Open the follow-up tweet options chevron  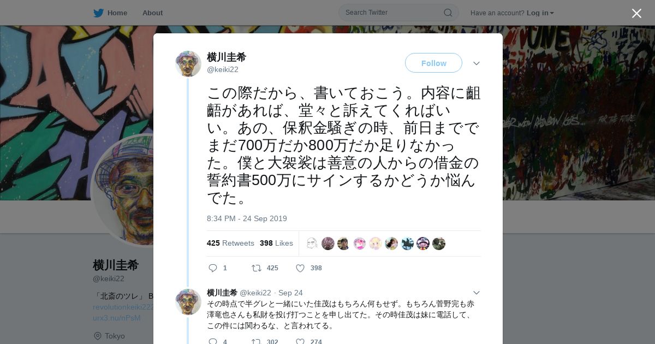click(477, 293)
